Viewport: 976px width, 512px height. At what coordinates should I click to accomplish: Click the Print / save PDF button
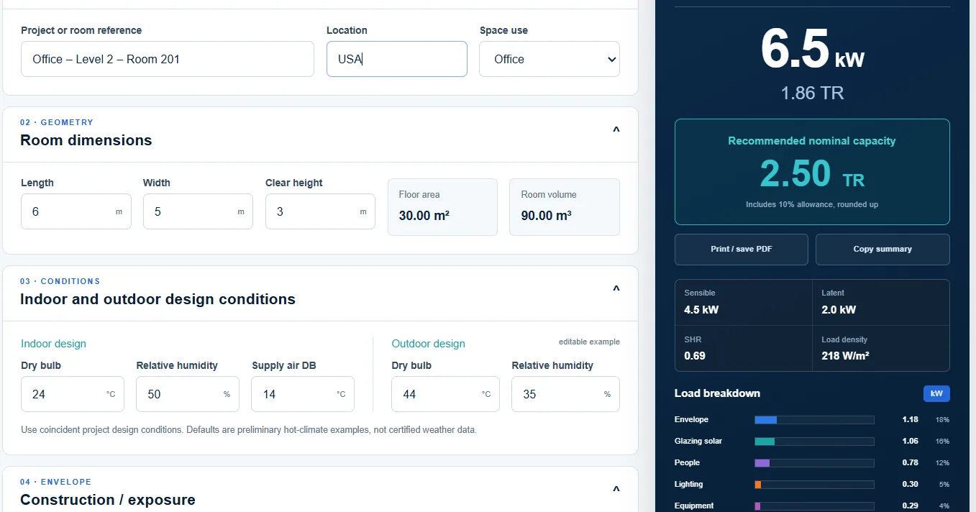742,250
